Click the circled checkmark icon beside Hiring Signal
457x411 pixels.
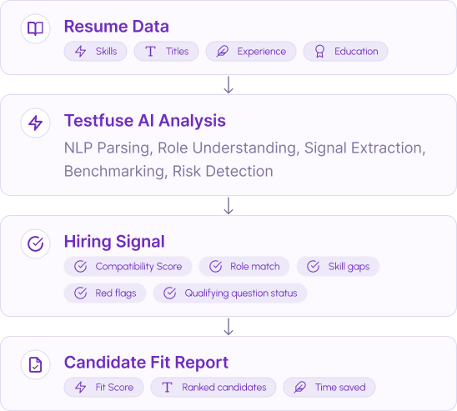pos(35,243)
